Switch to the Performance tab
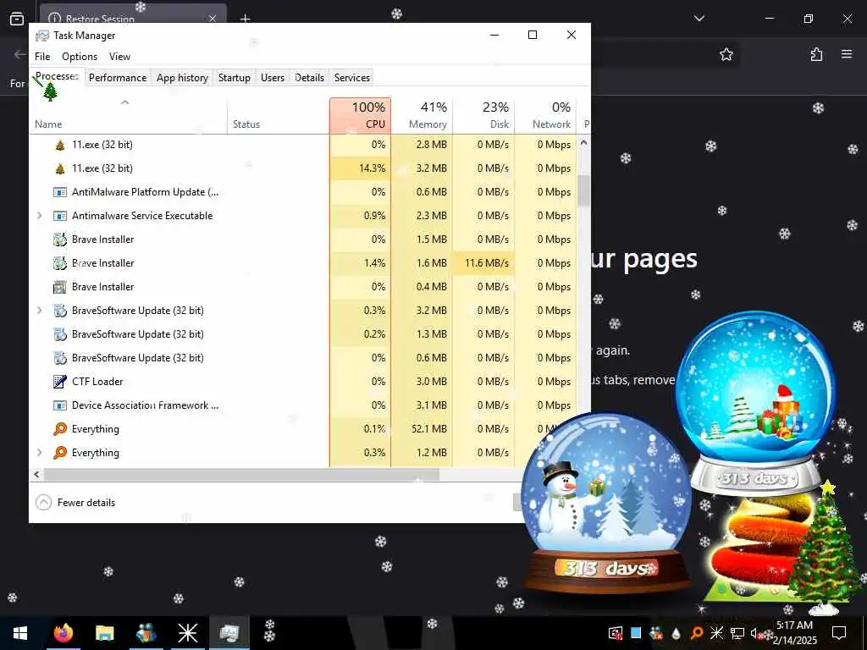 click(117, 78)
